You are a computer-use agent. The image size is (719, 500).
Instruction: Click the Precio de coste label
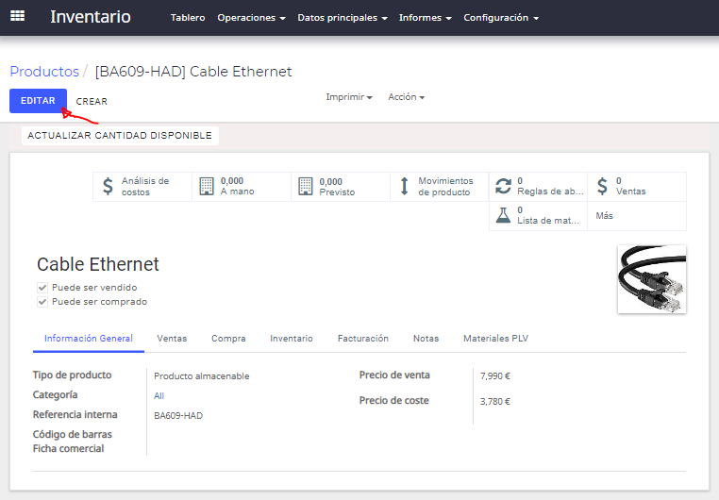click(x=393, y=401)
